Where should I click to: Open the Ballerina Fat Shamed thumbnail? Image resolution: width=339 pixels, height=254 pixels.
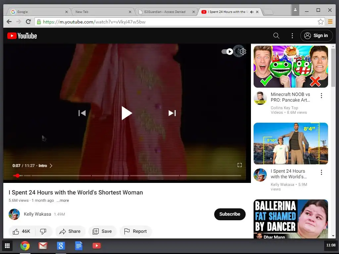291,219
